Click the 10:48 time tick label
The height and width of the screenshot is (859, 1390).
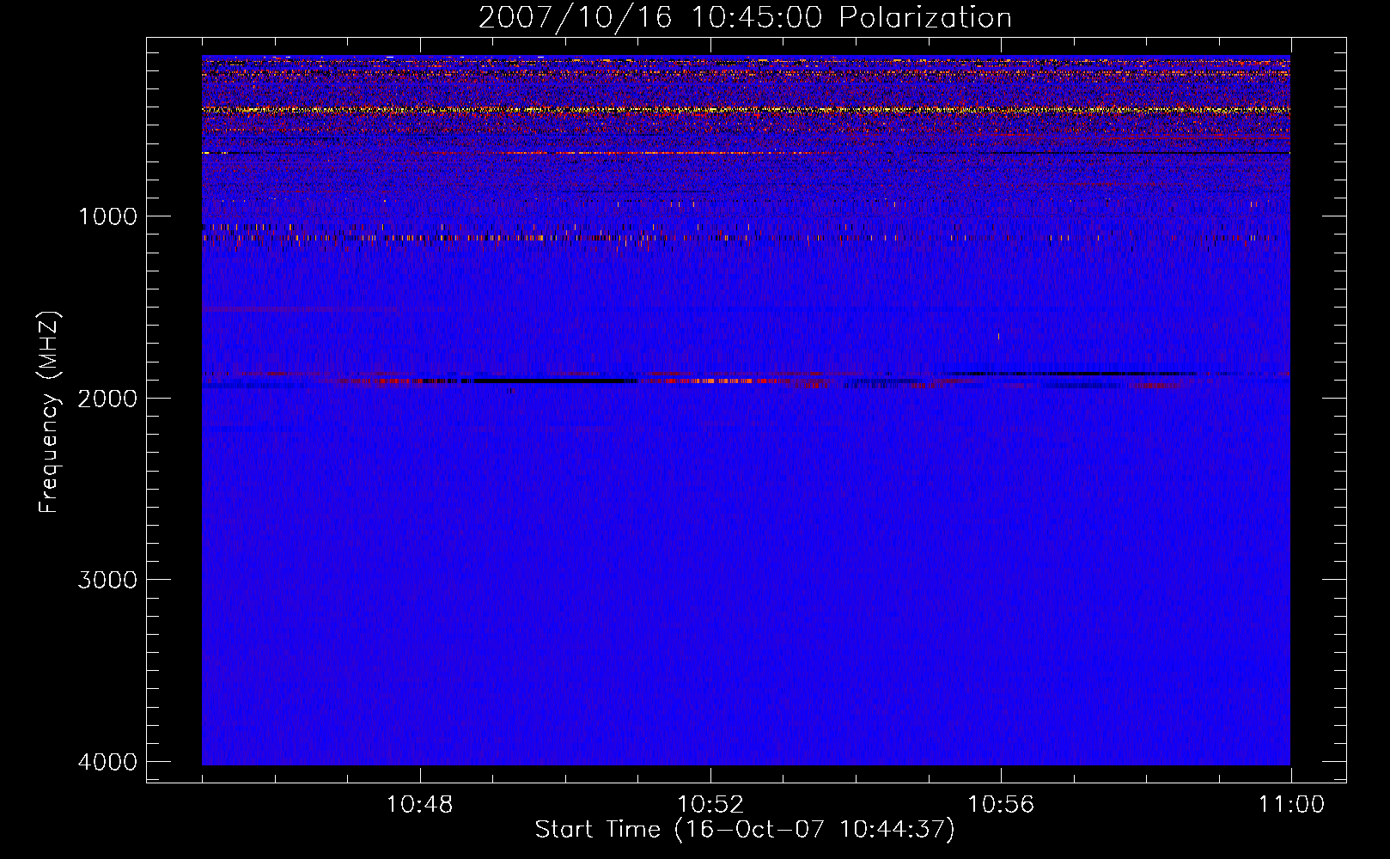point(419,805)
